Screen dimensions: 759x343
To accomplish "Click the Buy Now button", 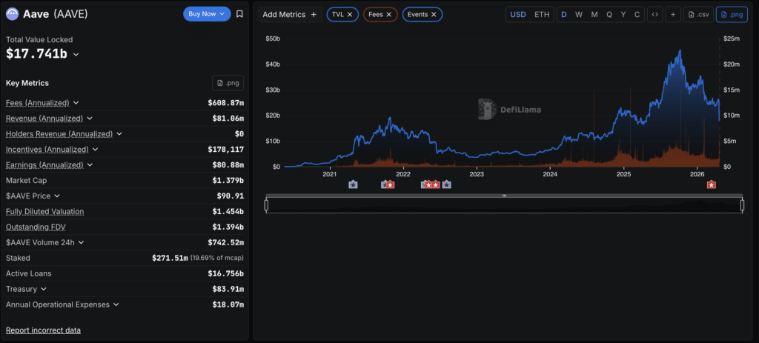I will (x=207, y=14).
